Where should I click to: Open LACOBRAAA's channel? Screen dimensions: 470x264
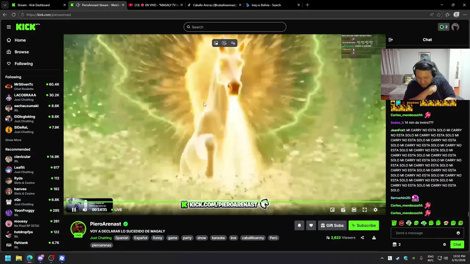pos(32,97)
